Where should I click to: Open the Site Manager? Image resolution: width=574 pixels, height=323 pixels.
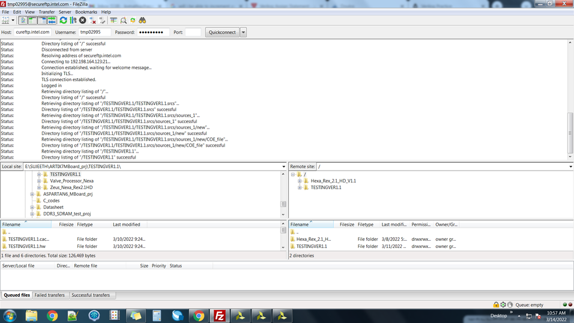[x=5, y=20]
